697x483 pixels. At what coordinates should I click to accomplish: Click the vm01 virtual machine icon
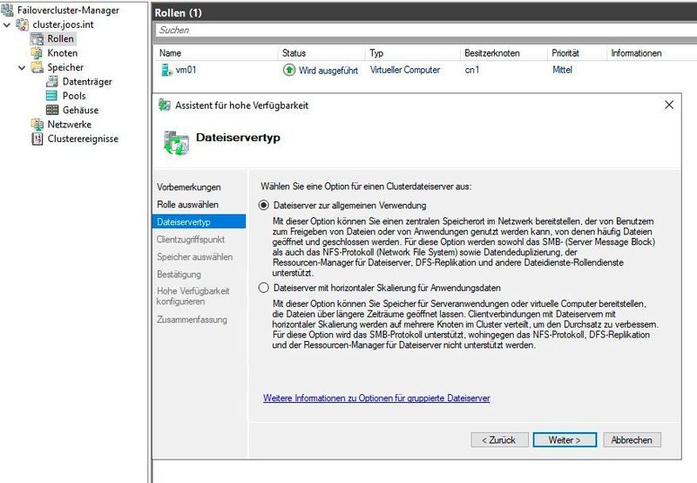click(166, 70)
